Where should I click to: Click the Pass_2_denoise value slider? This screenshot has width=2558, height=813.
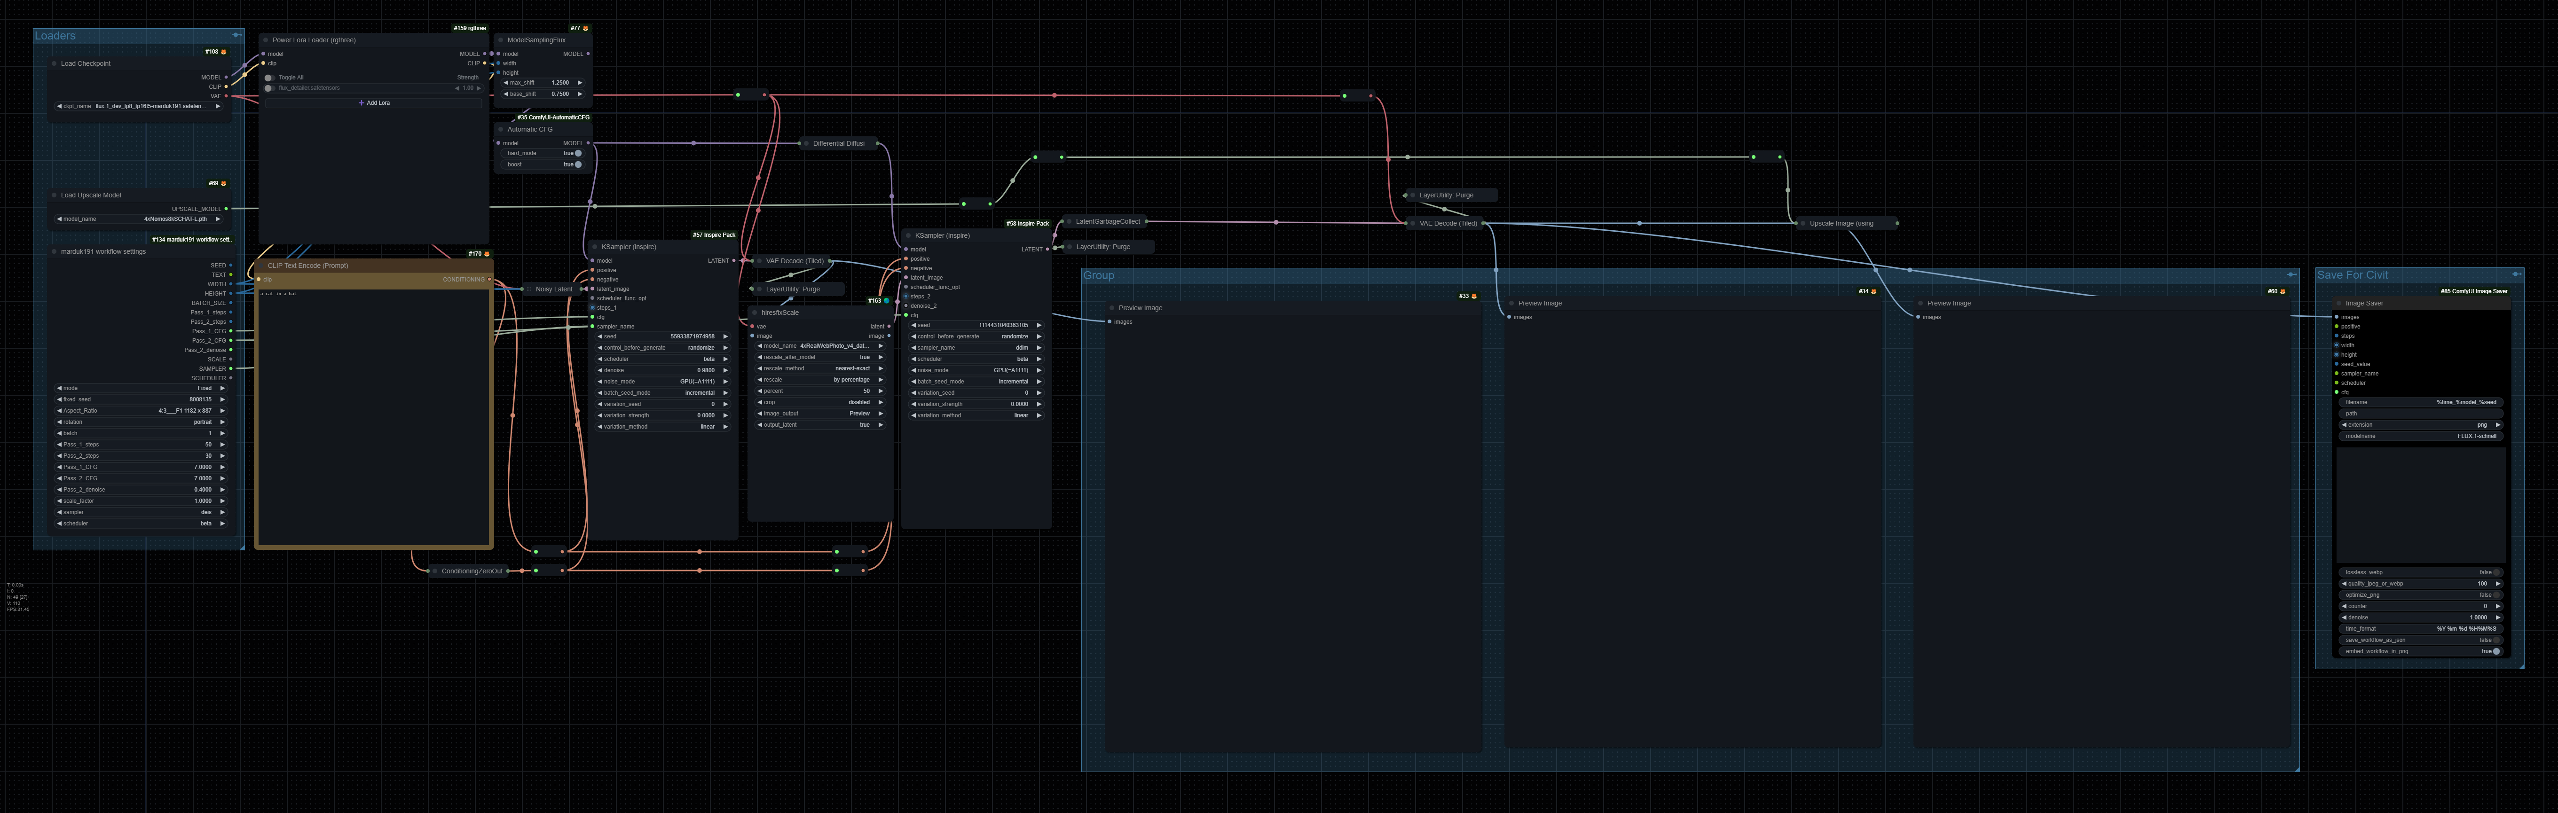tap(140, 489)
